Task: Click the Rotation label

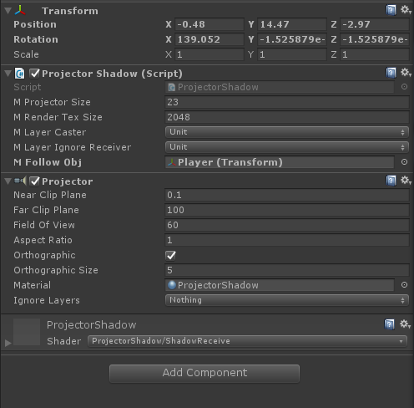Action: click(x=36, y=39)
